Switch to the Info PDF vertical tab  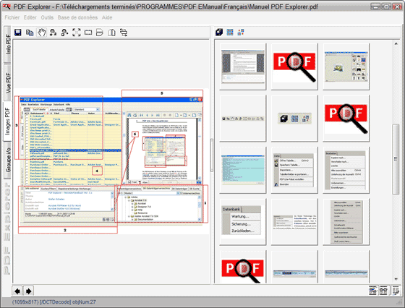coord(7,44)
